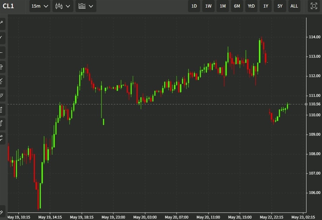Switch to the ALL timeframe tab

pyautogui.click(x=294, y=6)
